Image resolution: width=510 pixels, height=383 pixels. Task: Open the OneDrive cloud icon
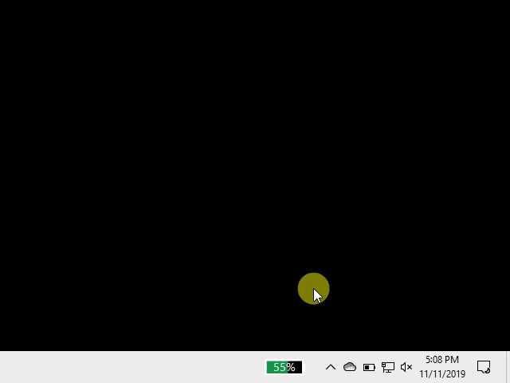click(350, 367)
